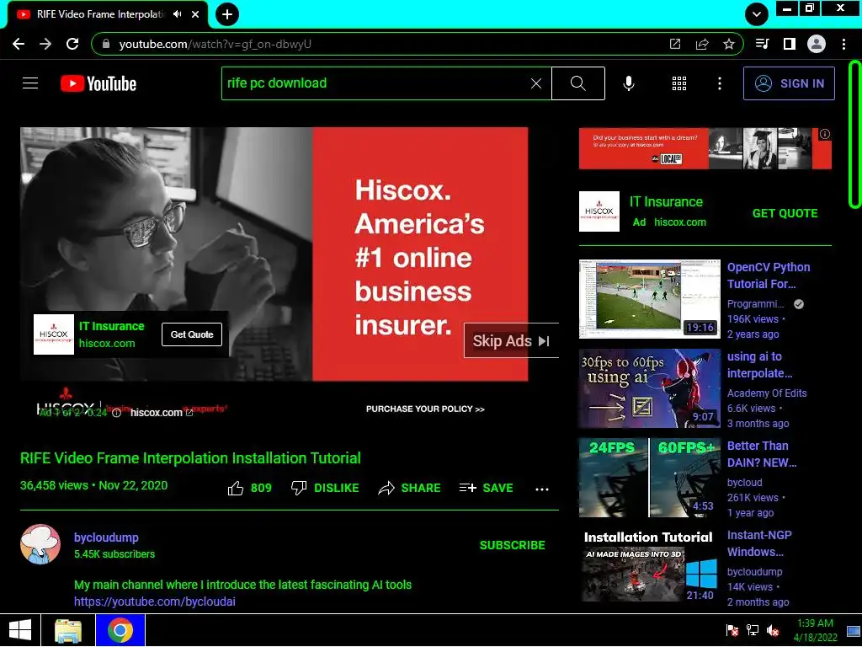Open media controls icon in toolbar

coord(763,44)
